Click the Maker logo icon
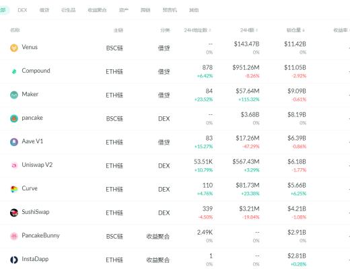The image size is (350, 269). pyautogui.click(x=14, y=95)
